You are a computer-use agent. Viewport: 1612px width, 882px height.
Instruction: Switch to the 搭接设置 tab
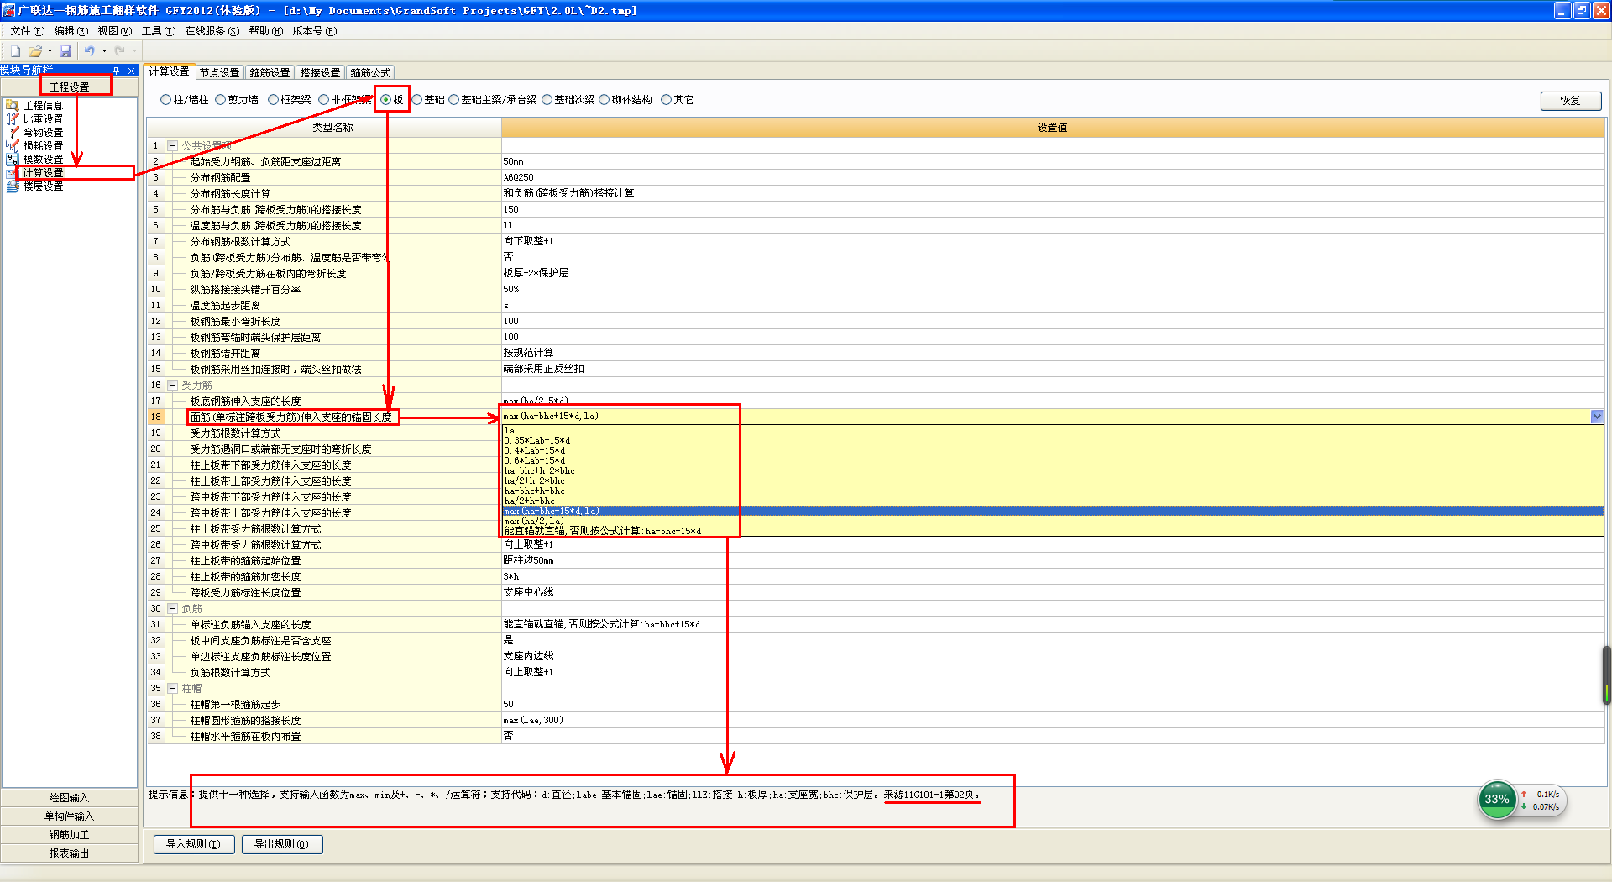[x=321, y=73]
